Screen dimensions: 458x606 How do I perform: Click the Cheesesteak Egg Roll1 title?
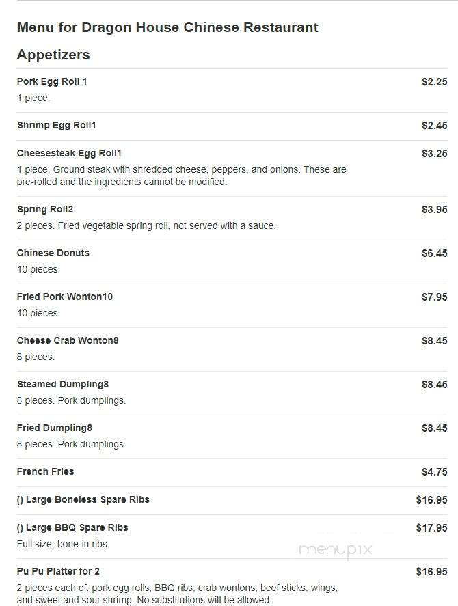tap(69, 154)
